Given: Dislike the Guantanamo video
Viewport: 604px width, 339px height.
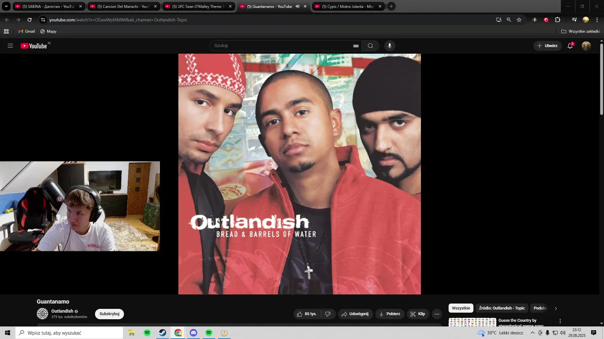Looking at the screenshot, I should [328, 314].
